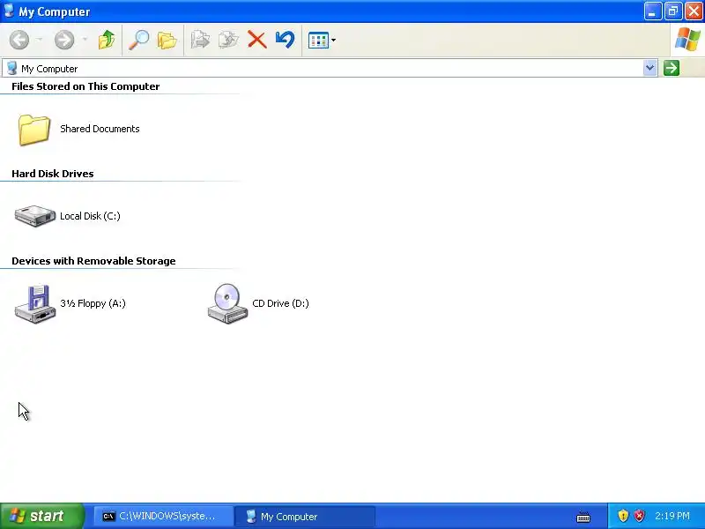Select the Local Disk (C:) drive icon
The image size is (705, 529).
[x=35, y=216]
